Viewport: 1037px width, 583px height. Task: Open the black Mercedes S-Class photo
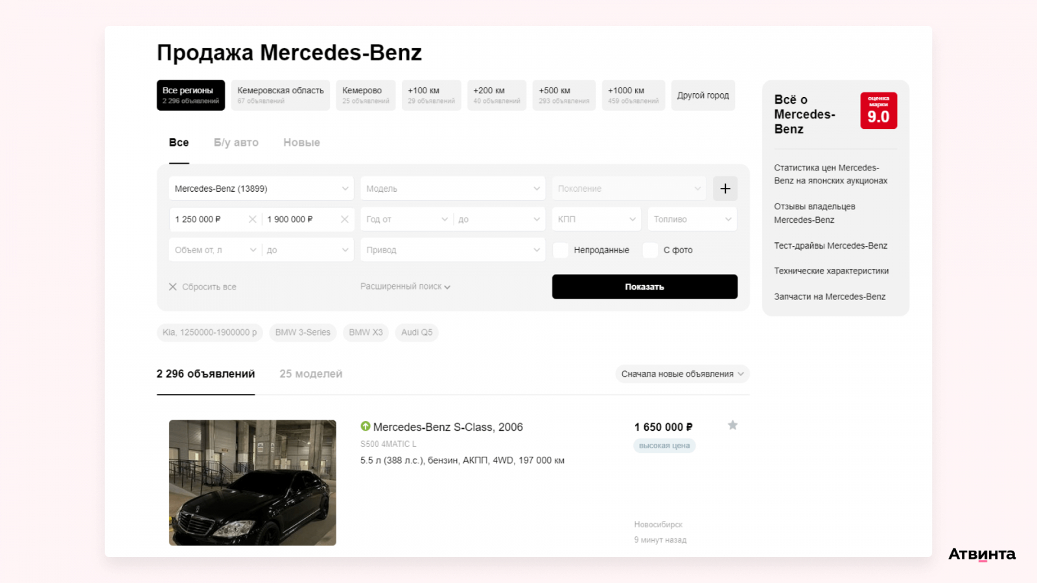pos(253,483)
